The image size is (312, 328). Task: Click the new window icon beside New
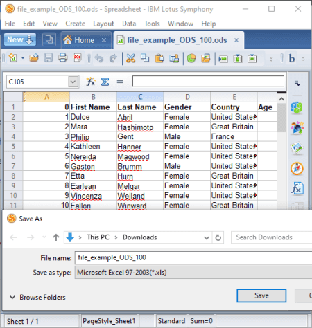49,39
